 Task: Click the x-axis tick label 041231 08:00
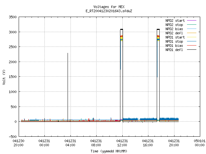[x=96, y=143]
